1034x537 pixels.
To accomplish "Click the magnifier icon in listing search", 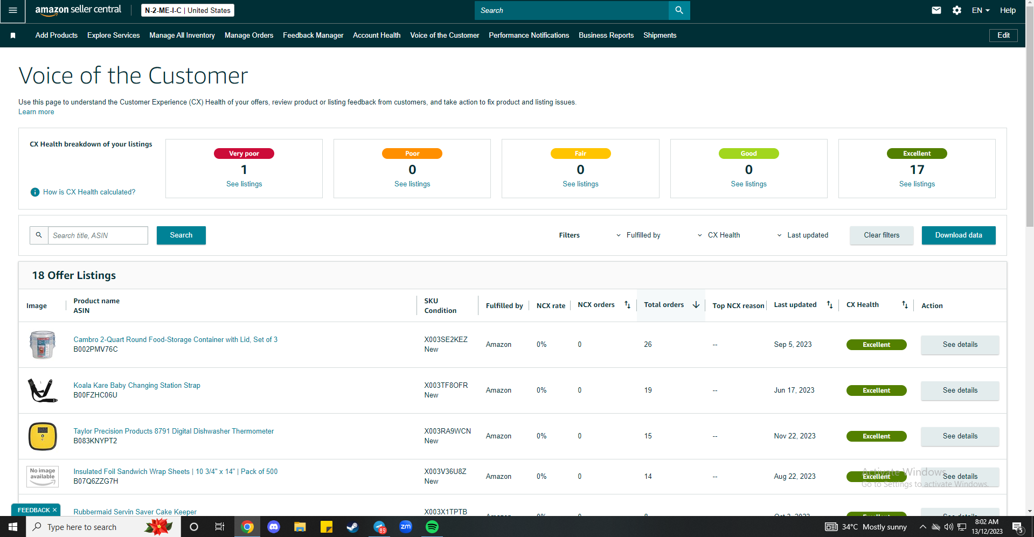I will [x=39, y=235].
